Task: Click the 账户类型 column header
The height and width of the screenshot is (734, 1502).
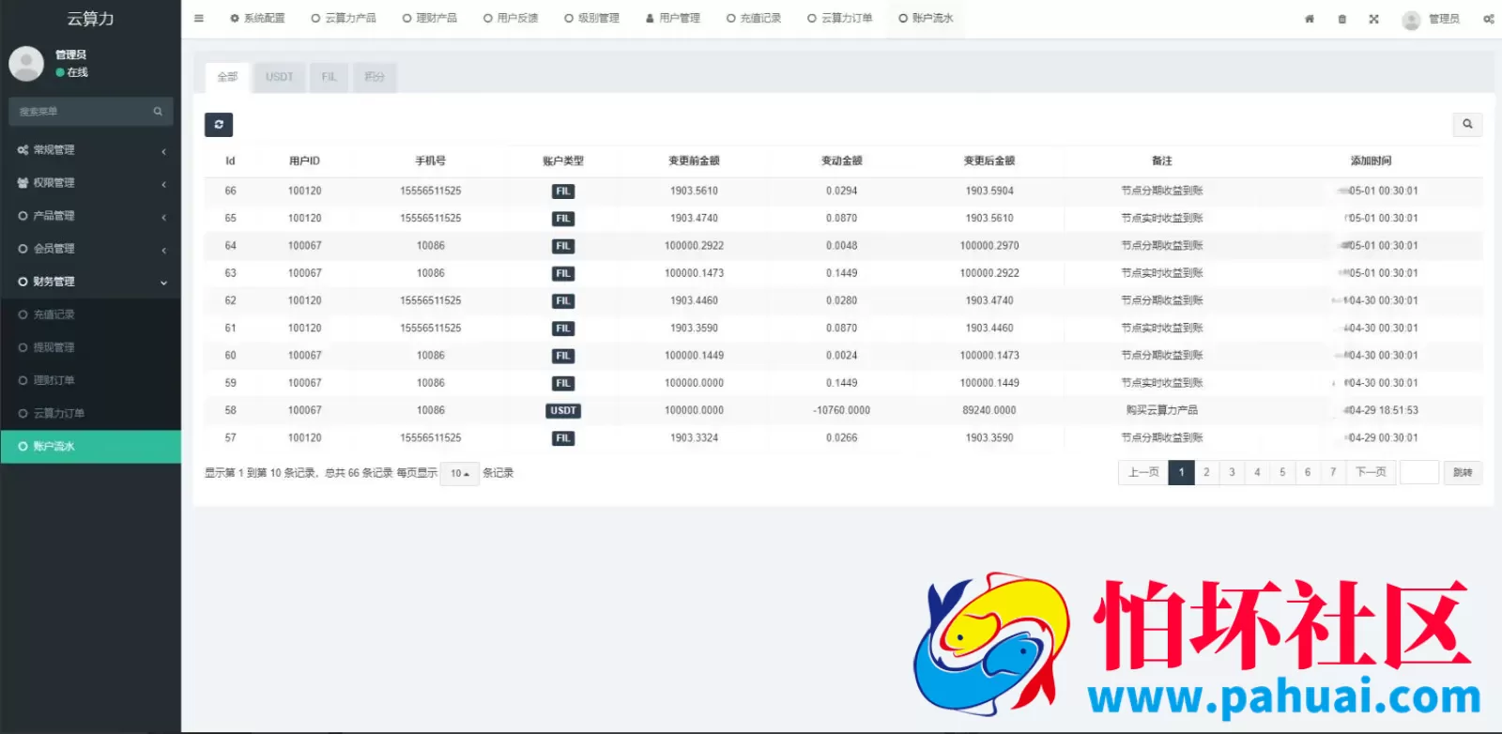Action: tap(563, 161)
